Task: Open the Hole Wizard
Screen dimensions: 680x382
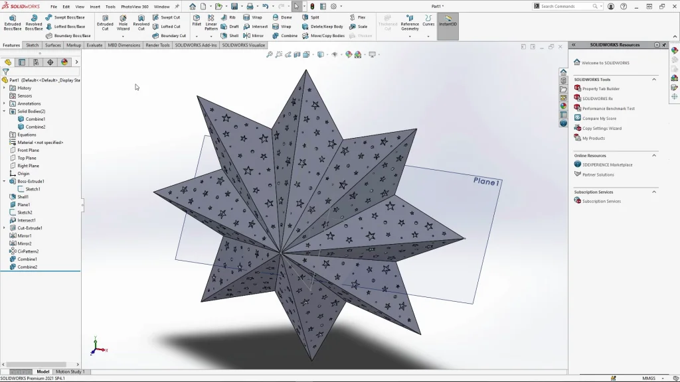Action: coord(123,23)
